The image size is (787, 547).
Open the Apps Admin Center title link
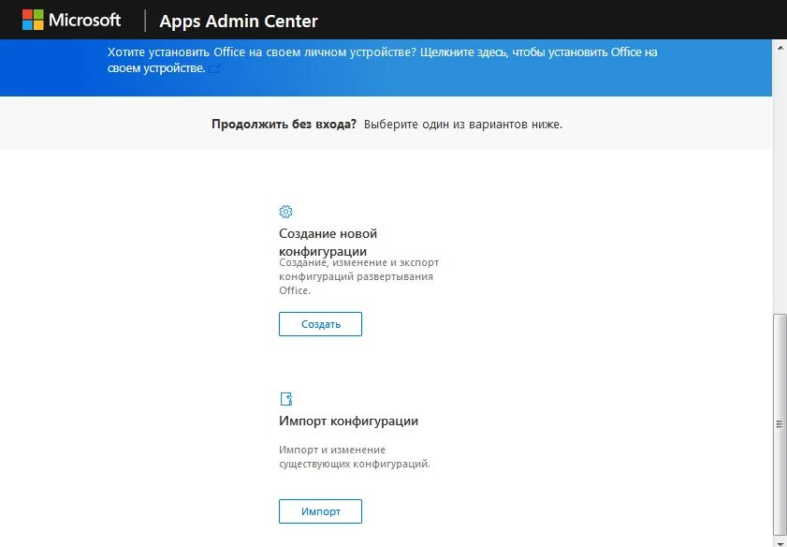pos(239,22)
